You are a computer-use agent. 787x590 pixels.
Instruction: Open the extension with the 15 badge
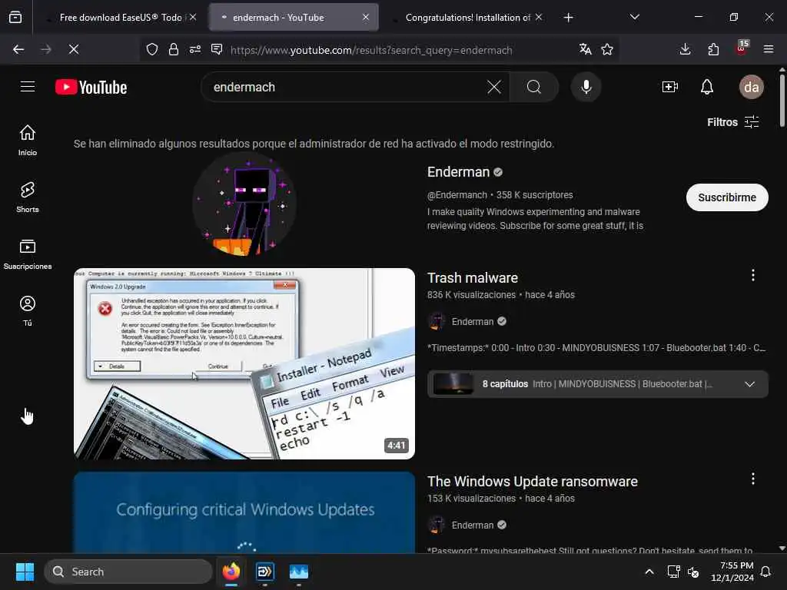(x=742, y=48)
